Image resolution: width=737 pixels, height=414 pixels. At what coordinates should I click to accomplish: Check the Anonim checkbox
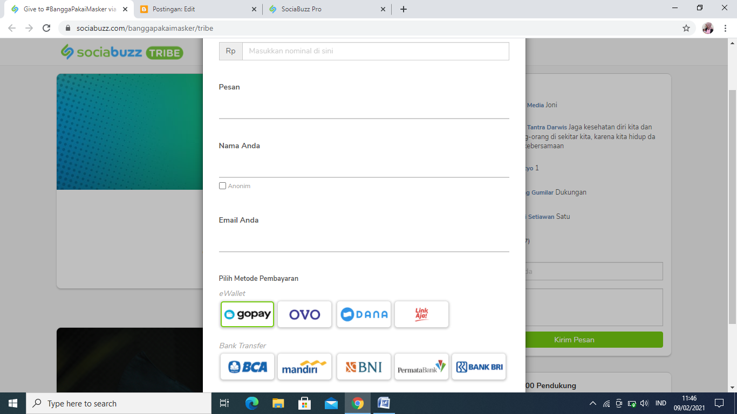point(222,186)
